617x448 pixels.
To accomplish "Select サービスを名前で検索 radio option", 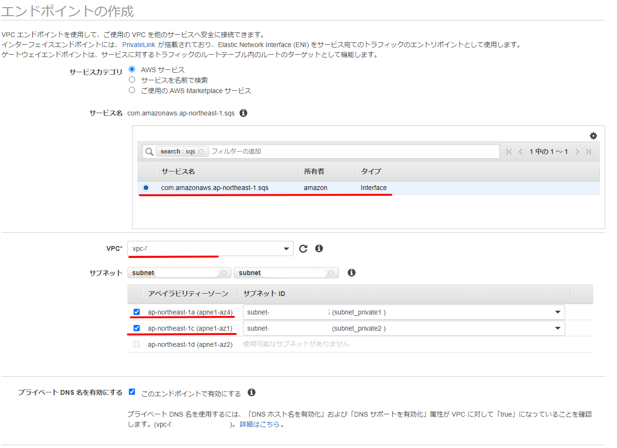I will pos(132,80).
